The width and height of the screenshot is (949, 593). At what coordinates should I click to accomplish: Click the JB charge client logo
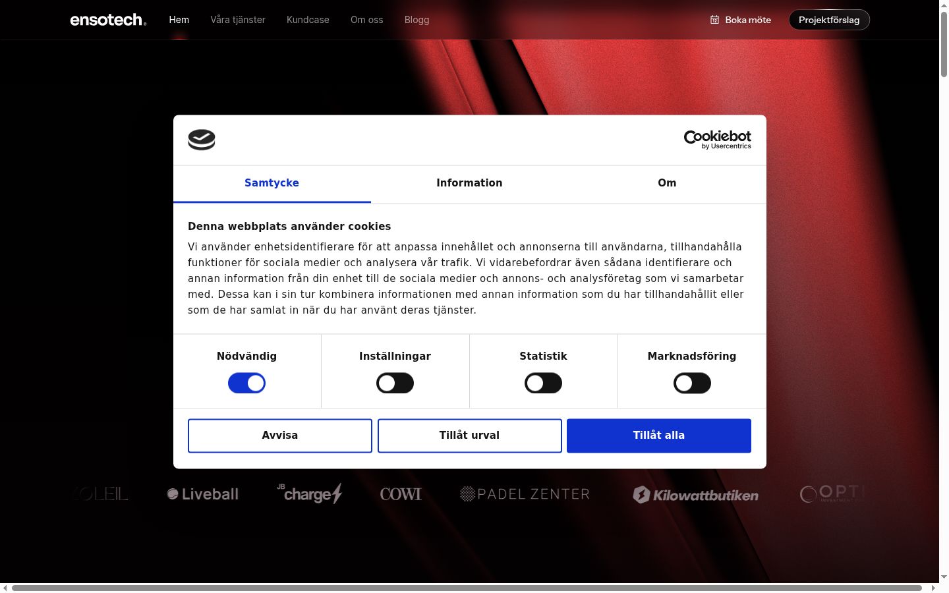(x=309, y=494)
